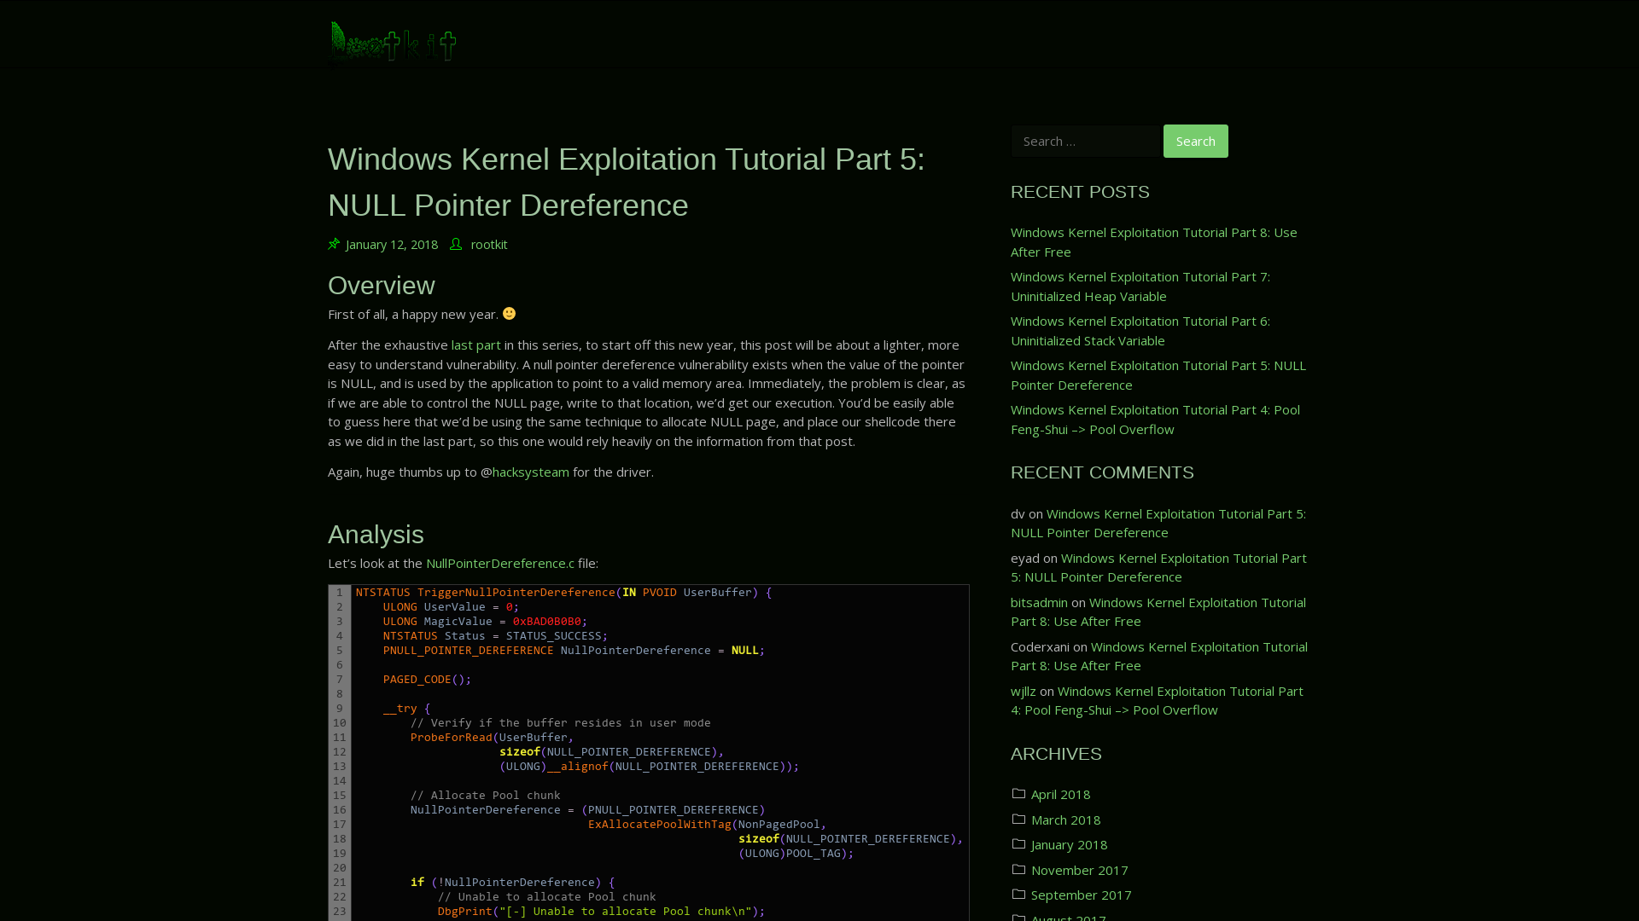Image resolution: width=1639 pixels, height=921 pixels.
Task: Open the NullPointerDereference.c file link
Action: pos(500,564)
